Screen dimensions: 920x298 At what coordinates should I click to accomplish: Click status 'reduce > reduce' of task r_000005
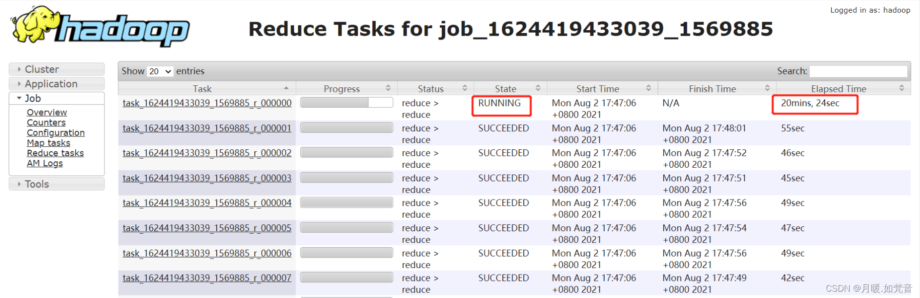pos(420,234)
